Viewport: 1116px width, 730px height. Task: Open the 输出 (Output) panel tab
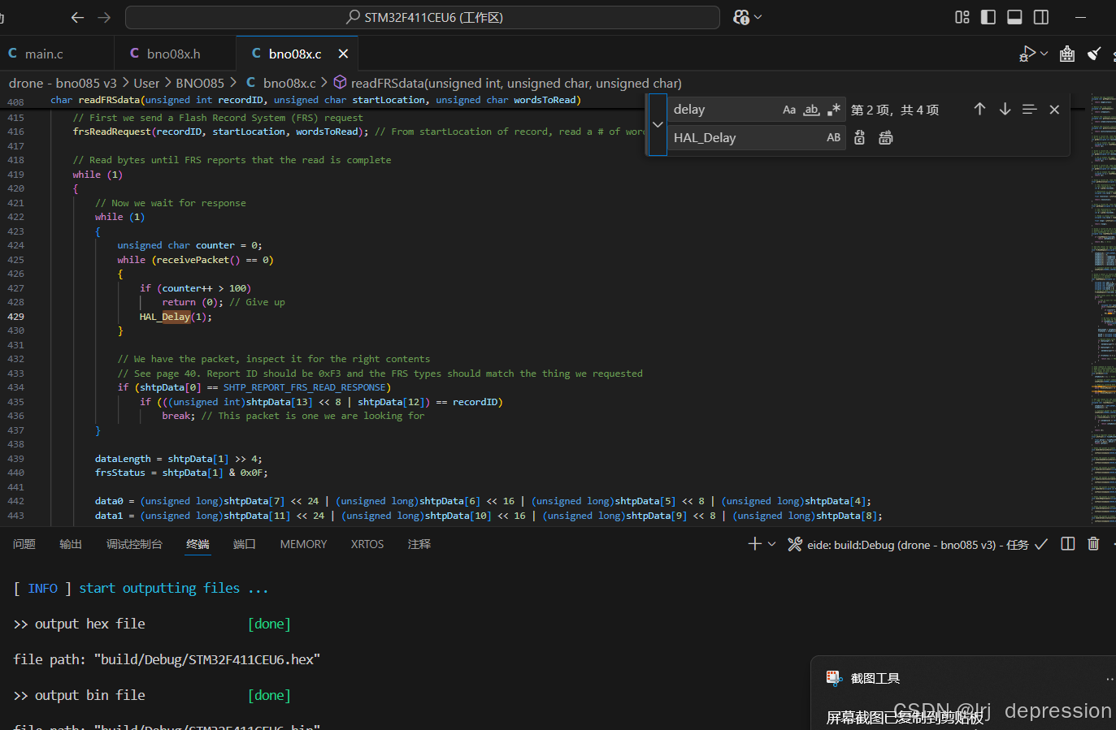[x=71, y=544]
